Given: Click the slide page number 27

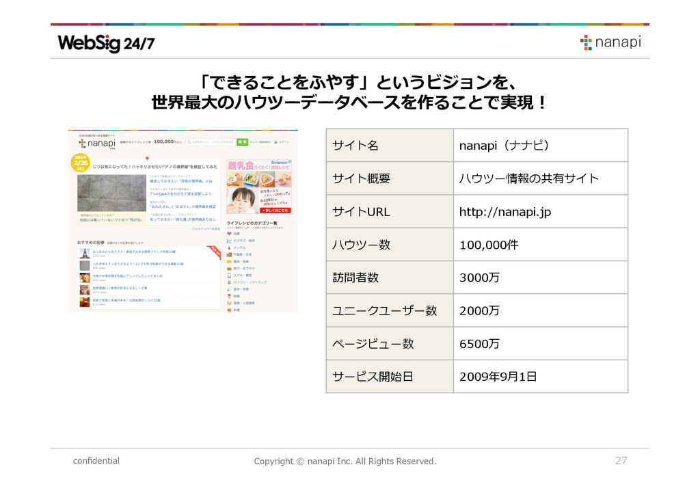Looking at the screenshot, I should pos(621,461).
